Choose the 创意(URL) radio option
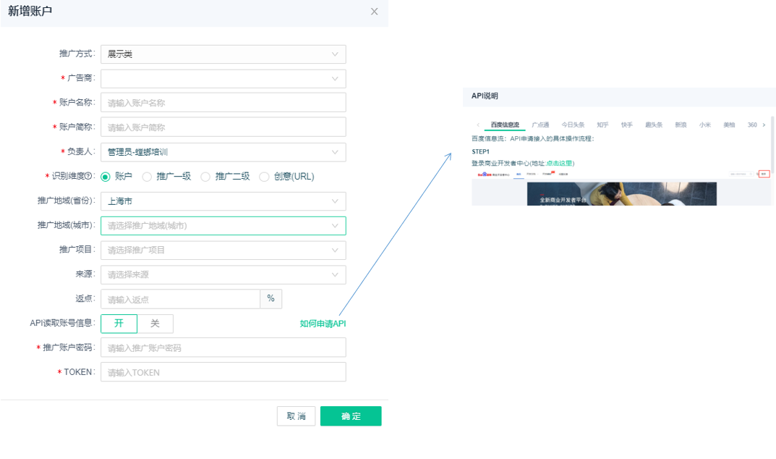Viewport: 776px width, 459px height. [x=264, y=176]
